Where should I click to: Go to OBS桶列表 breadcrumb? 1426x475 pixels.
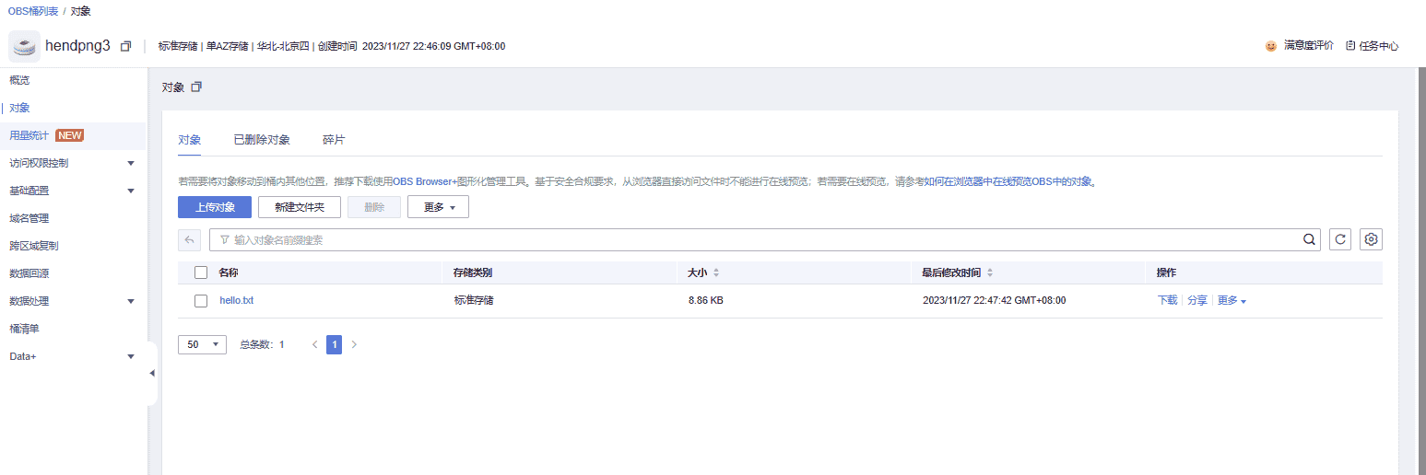(32, 11)
